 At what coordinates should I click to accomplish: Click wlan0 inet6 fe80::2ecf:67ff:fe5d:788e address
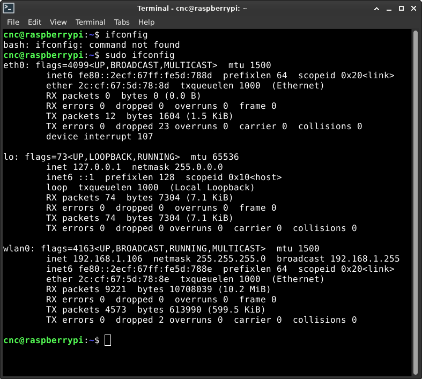pos(145,269)
